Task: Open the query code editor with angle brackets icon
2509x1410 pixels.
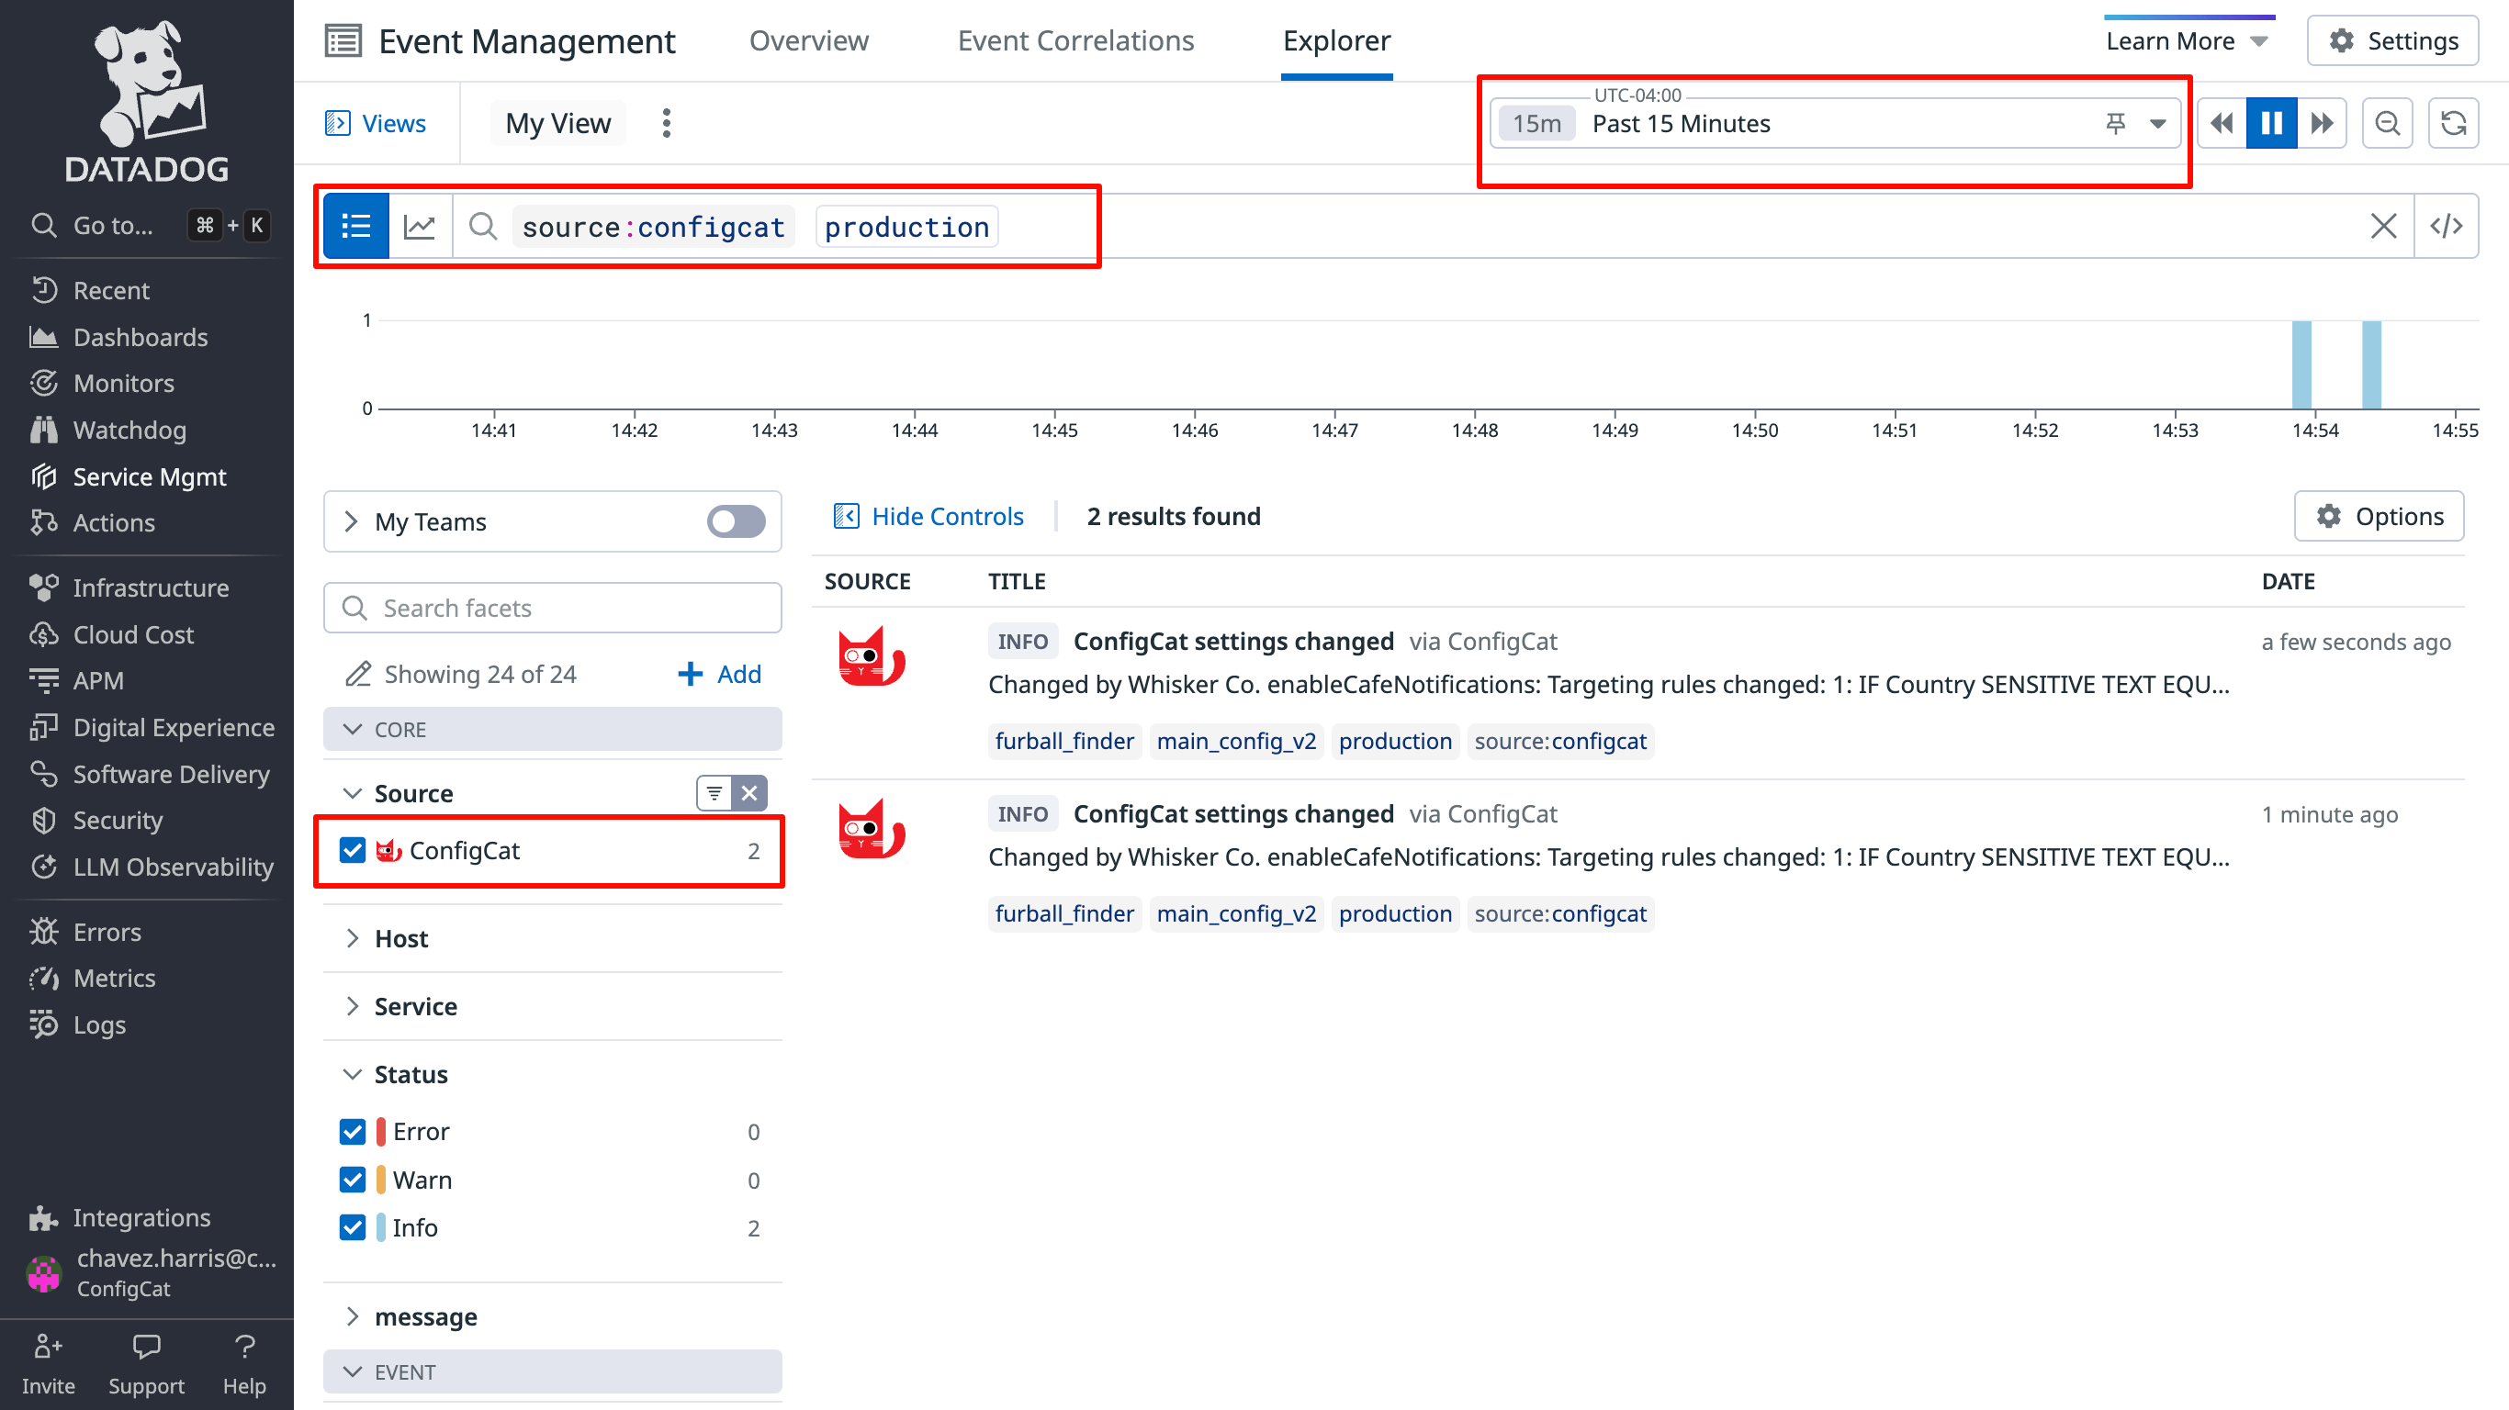Action: click(x=2447, y=225)
